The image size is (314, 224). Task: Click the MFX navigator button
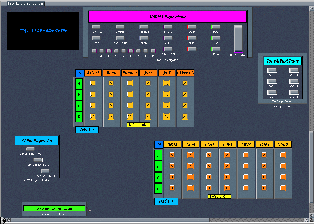(216, 49)
